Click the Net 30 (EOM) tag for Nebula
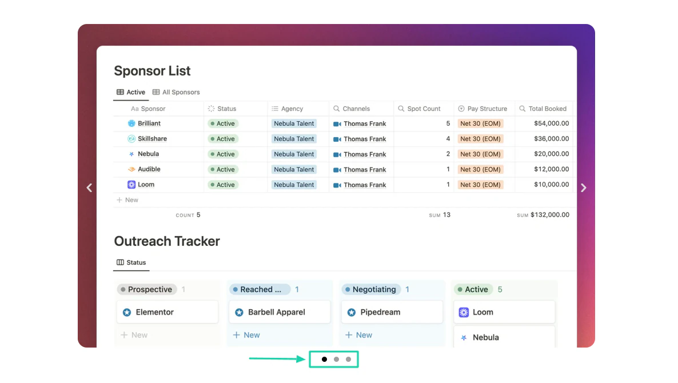Viewport: 678px width, 383px height. [480, 154]
